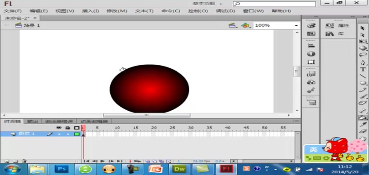Open the edit scene dropdown button
369x175 pixels.
point(232,25)
